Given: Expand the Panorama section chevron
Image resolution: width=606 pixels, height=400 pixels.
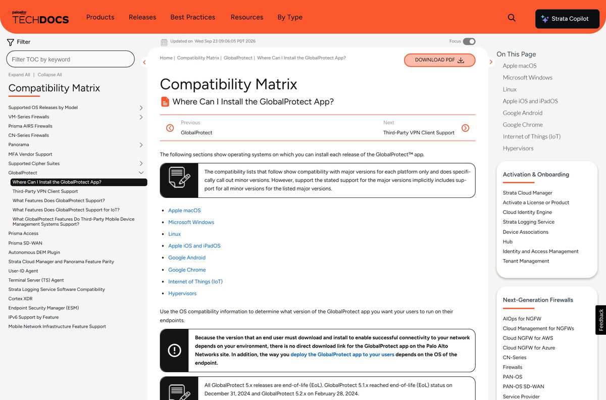Looking at the screenshot, I should (141, 145).
